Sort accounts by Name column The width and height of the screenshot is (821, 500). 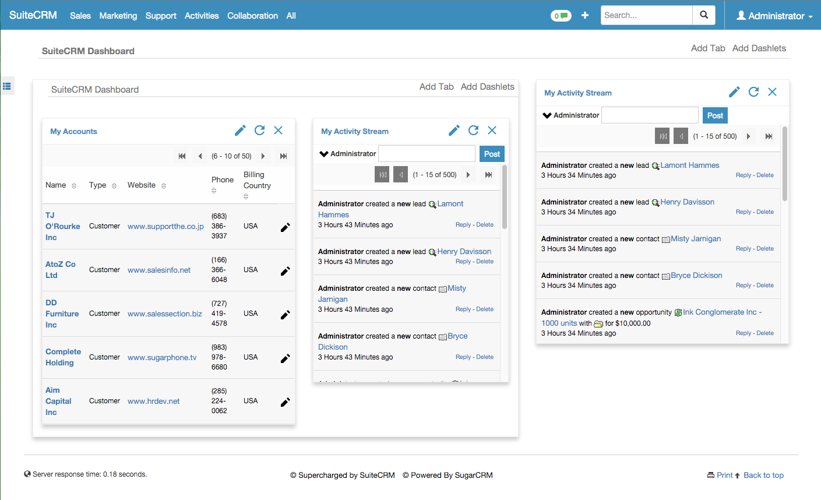(x=74, y=186)
